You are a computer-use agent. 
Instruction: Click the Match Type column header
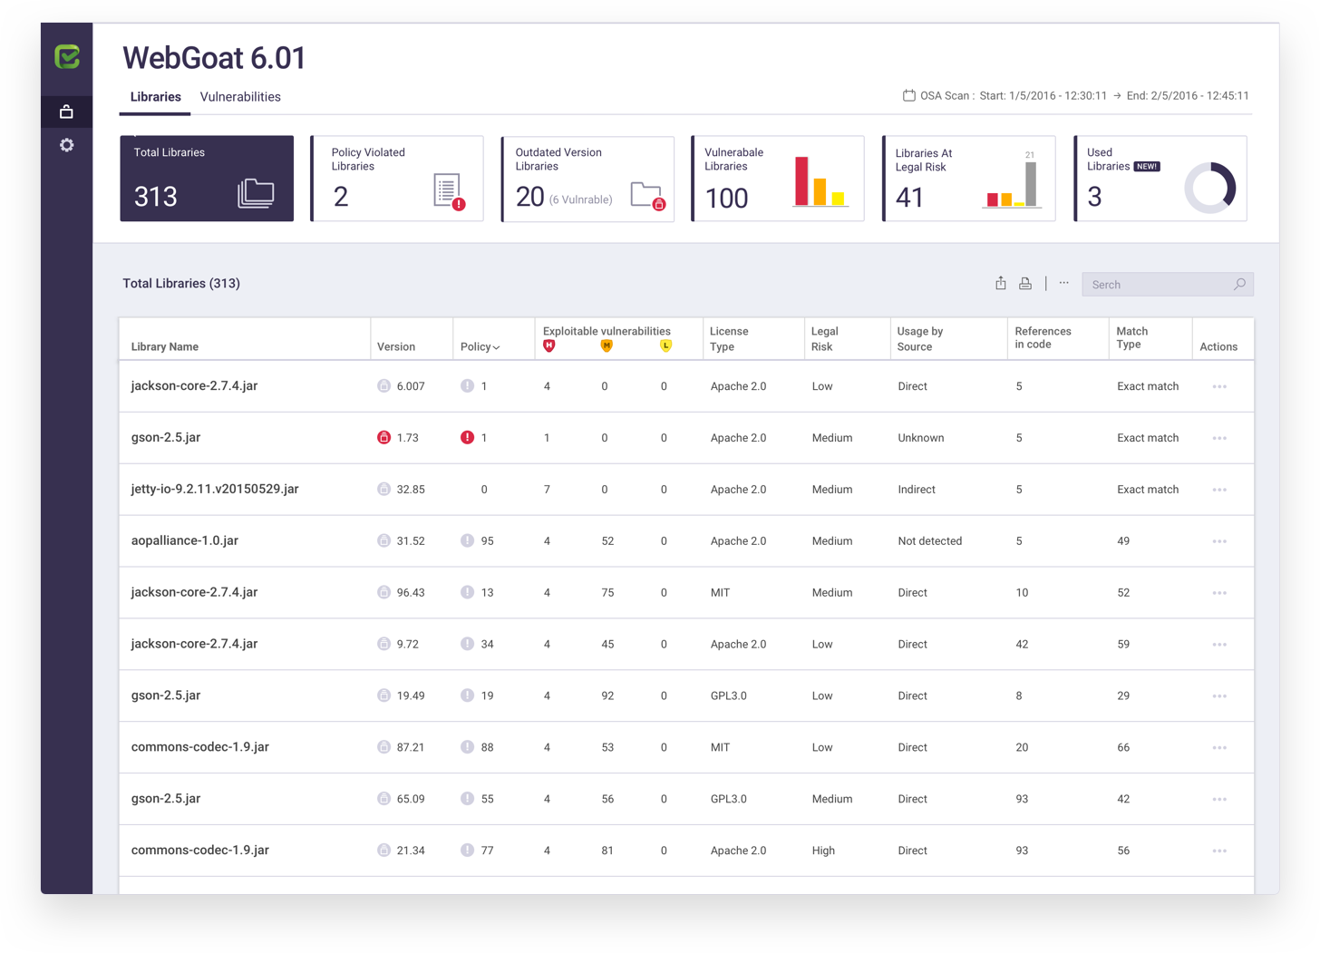(x=1132, y=337)
